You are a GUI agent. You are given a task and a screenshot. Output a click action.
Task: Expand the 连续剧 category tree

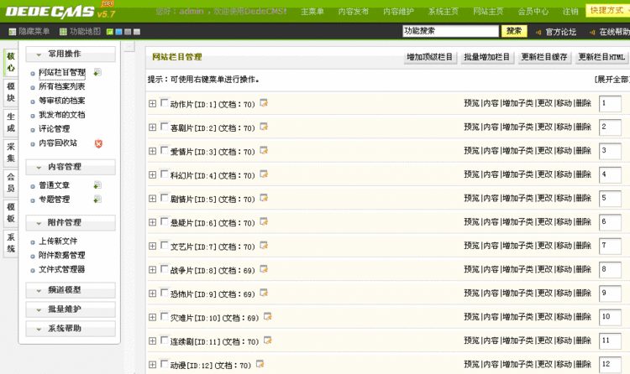[152, 340]
